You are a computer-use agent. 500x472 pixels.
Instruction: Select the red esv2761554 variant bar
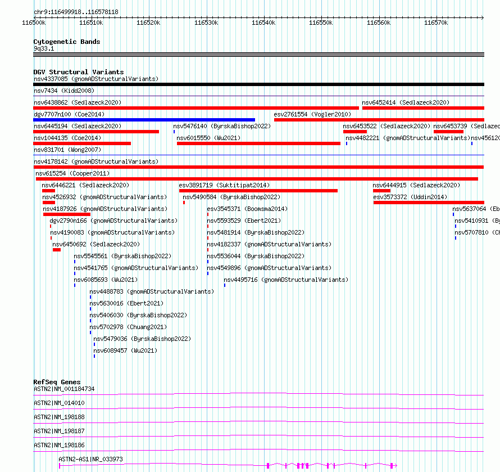[x=379, y=120]
